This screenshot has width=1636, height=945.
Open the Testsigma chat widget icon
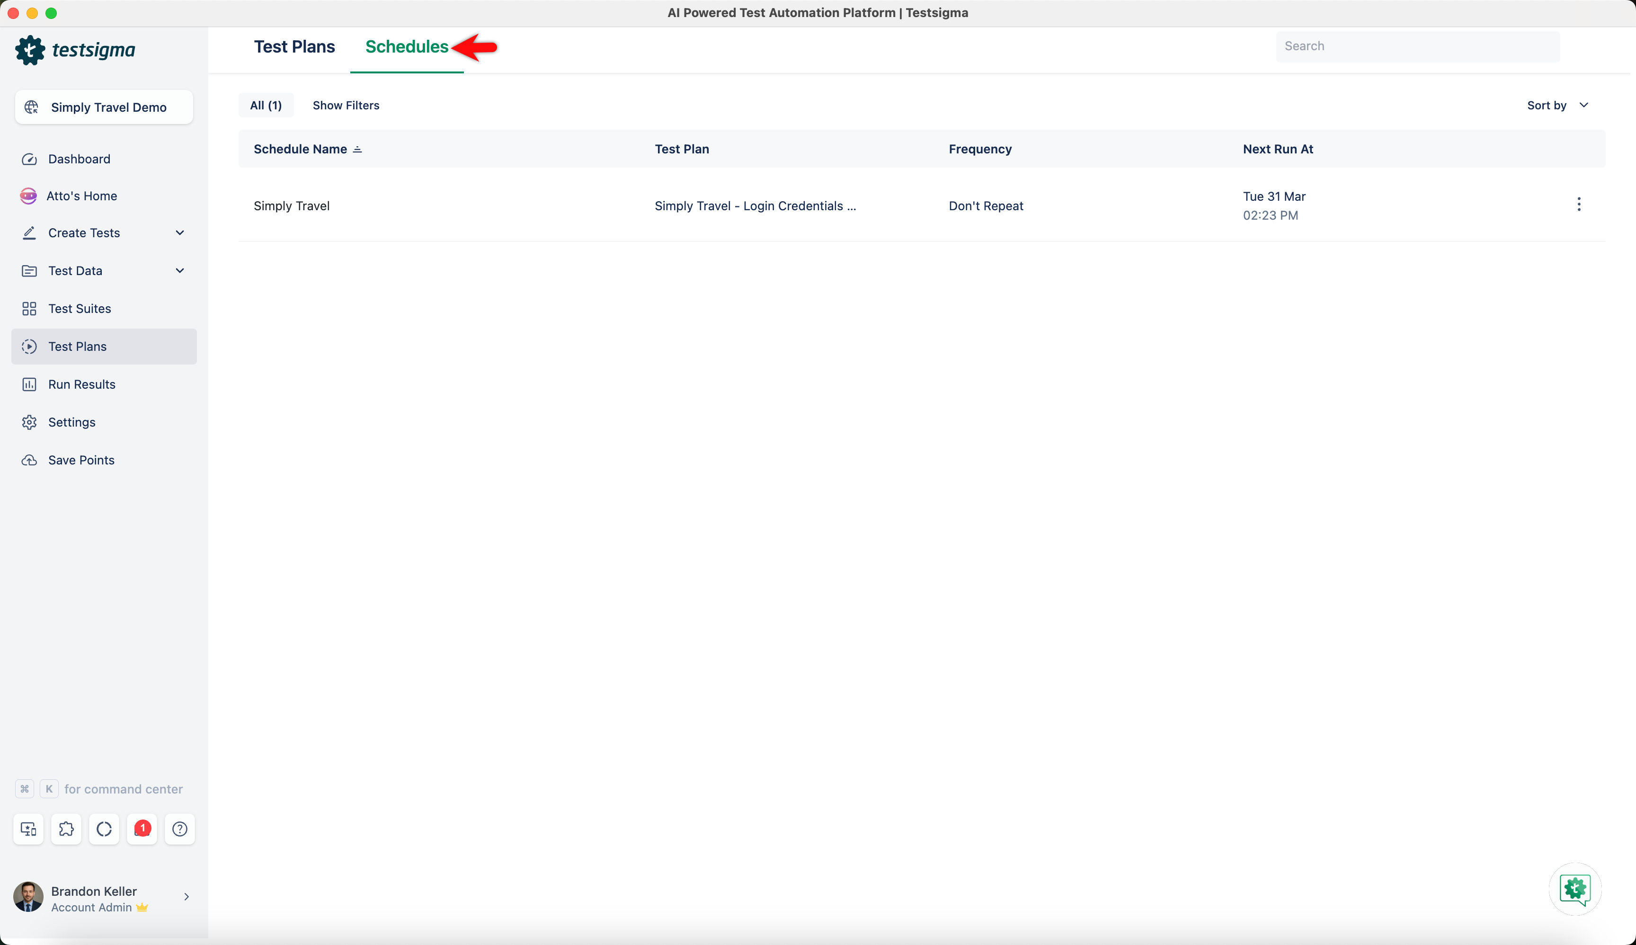click(x=1575, y=889)
